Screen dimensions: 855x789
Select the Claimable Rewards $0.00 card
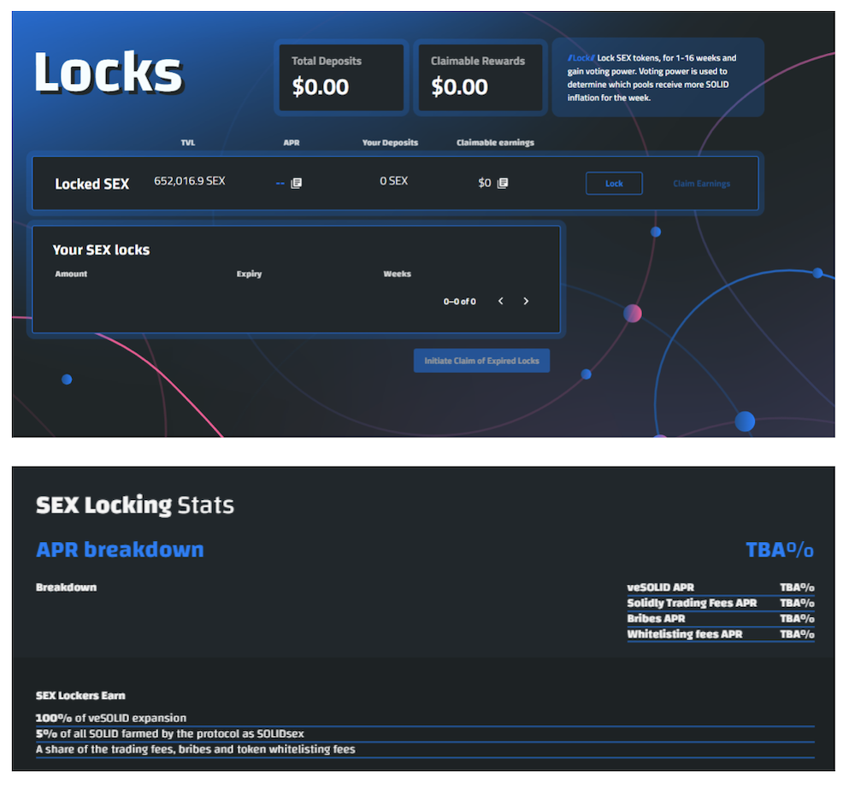[x=481, y=78]
